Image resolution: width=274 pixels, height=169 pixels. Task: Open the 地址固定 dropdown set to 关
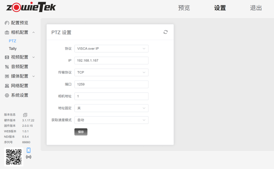click(111, 108)
